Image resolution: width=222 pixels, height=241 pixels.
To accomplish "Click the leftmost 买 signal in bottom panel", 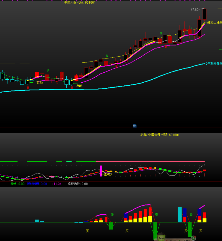I will tap(87, 231).
